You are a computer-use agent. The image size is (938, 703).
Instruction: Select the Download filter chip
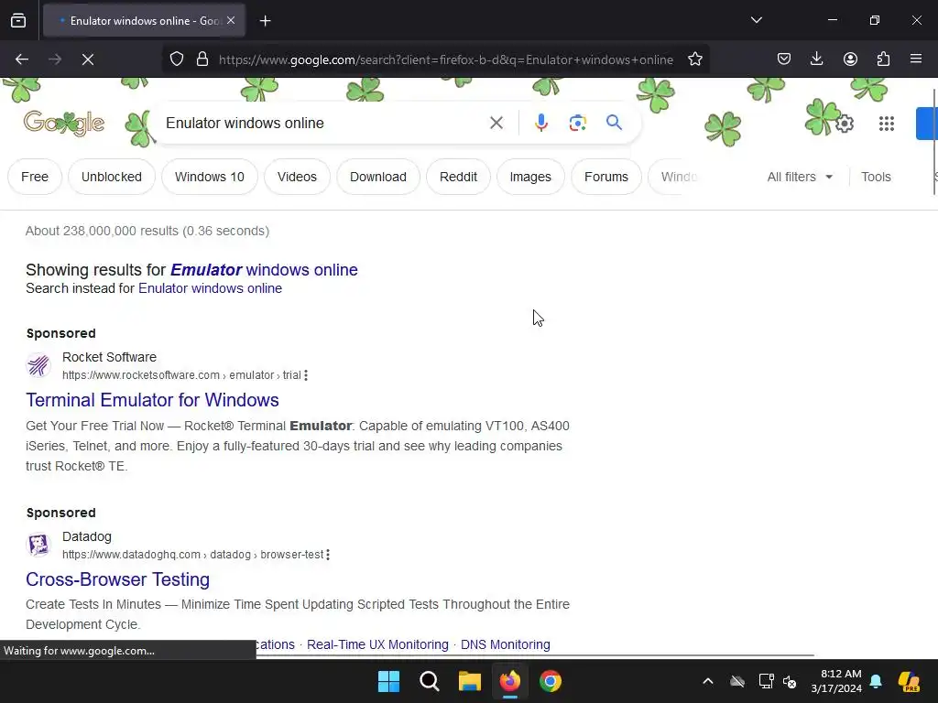(x=378, y=177)
